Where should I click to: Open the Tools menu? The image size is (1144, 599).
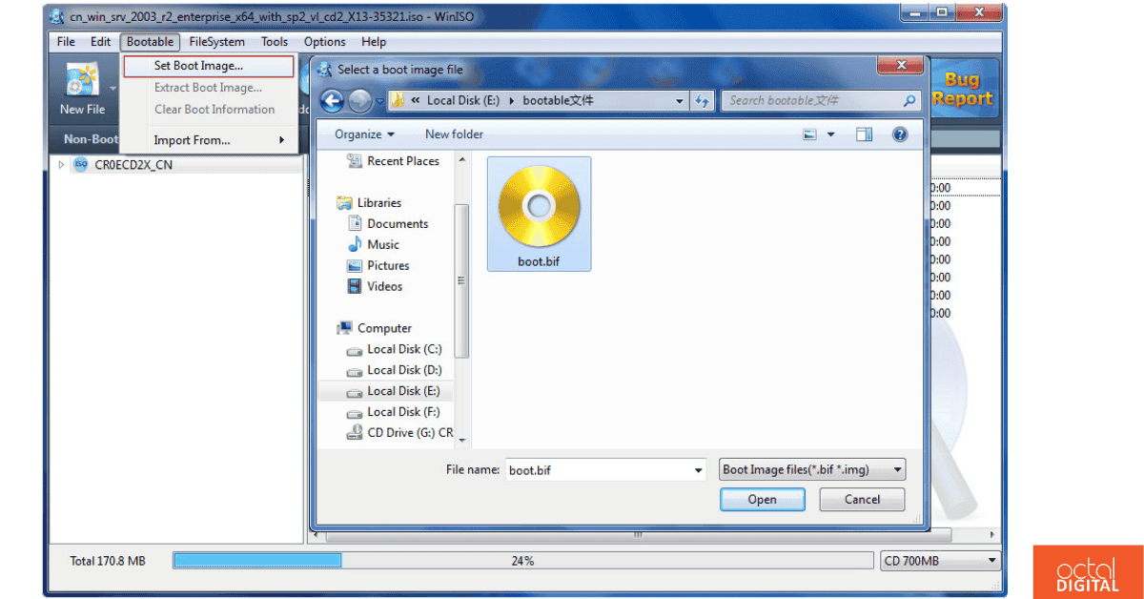click(x=275, y=41)
